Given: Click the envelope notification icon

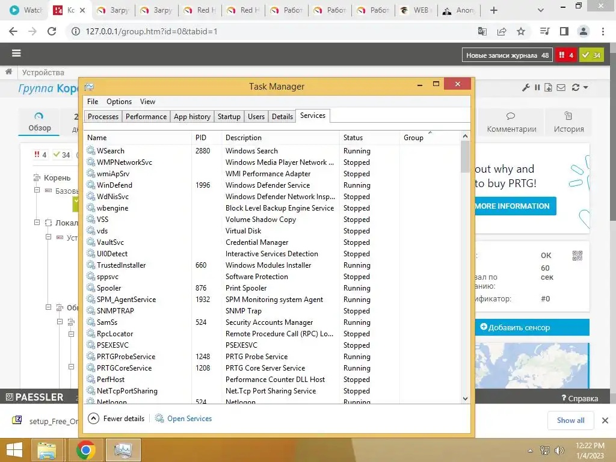Looking at the screenshot, I should point(561,87).
